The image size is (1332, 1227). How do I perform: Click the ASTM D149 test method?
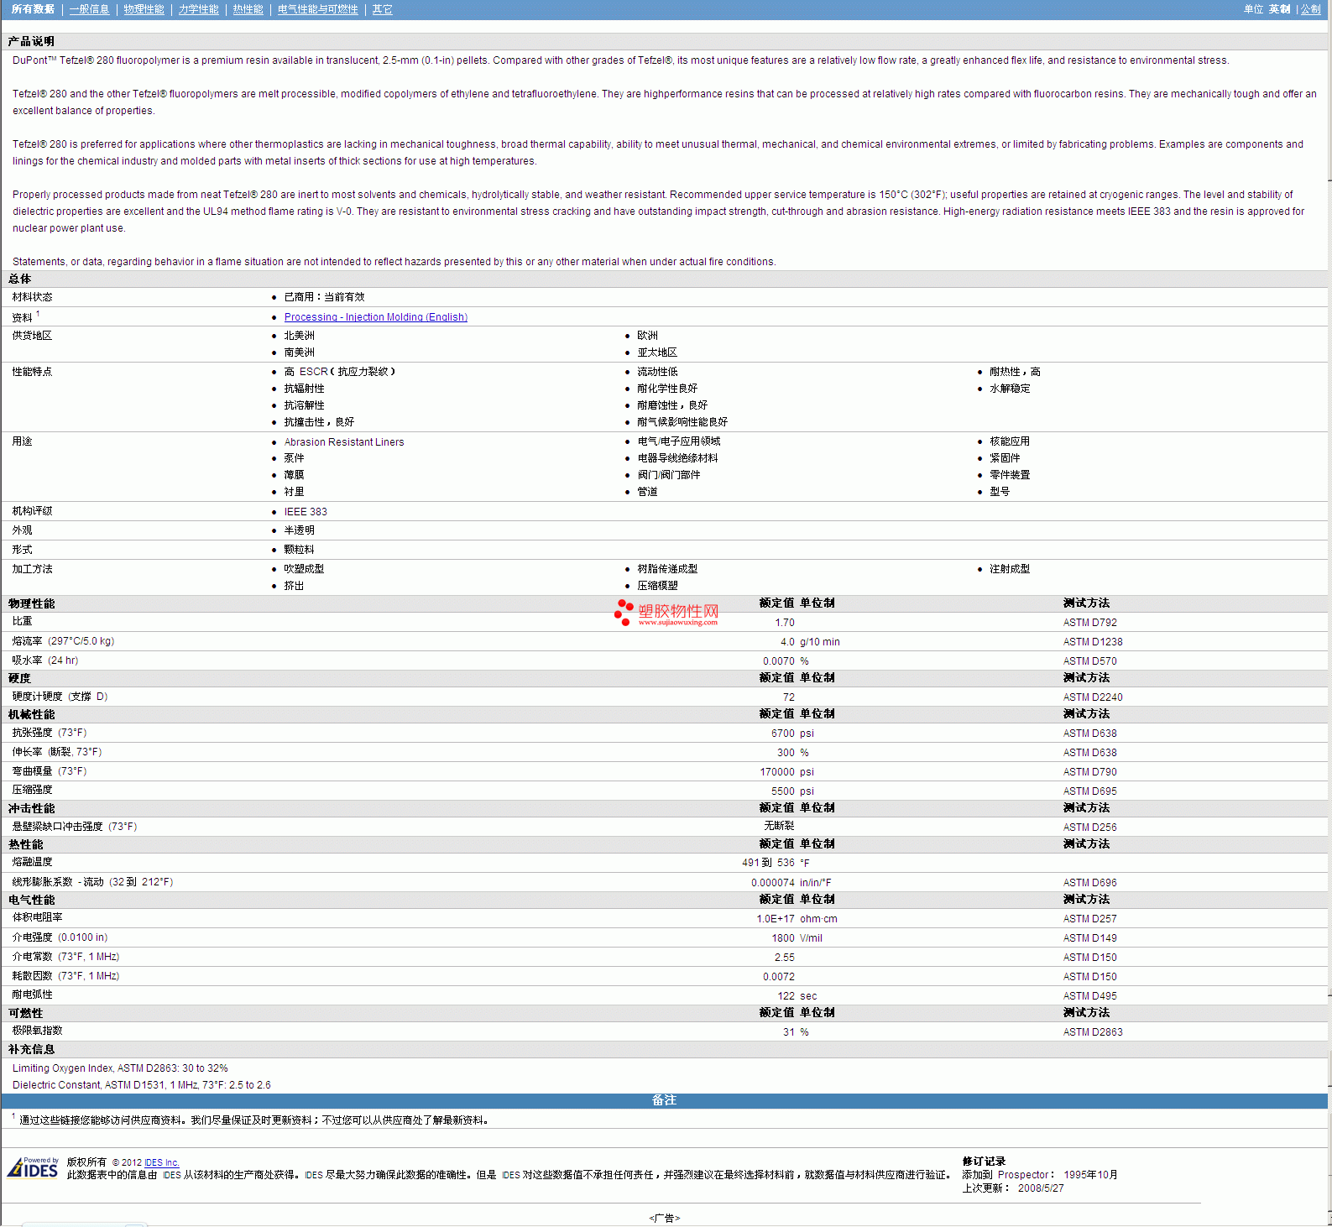[x=1089, y=938]
